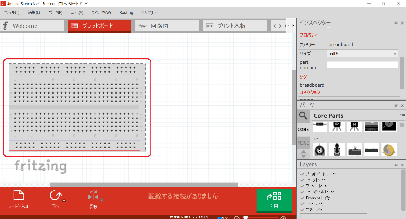
Task: Open the ヘルプ(H) menu
Action: [x=148, y=12]
